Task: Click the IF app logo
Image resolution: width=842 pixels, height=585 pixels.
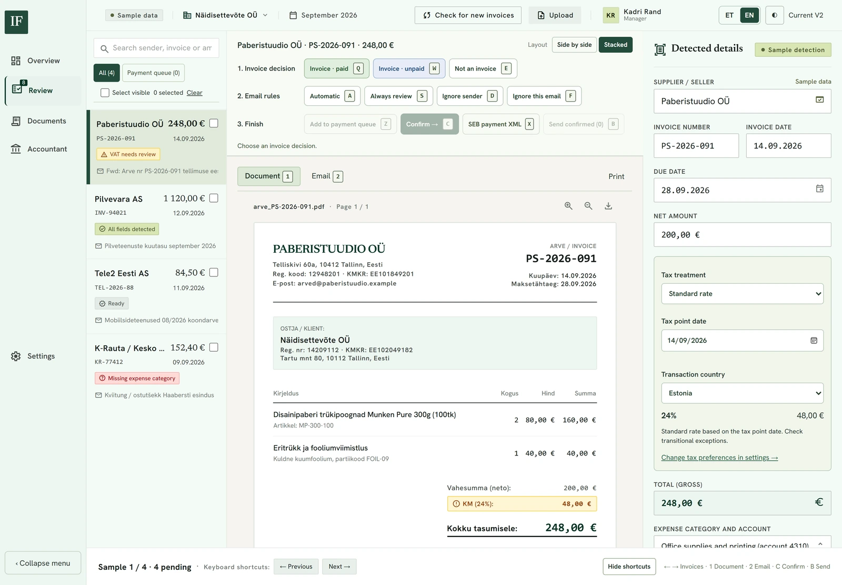Action: pyautogui.click(x=16, y=22)
